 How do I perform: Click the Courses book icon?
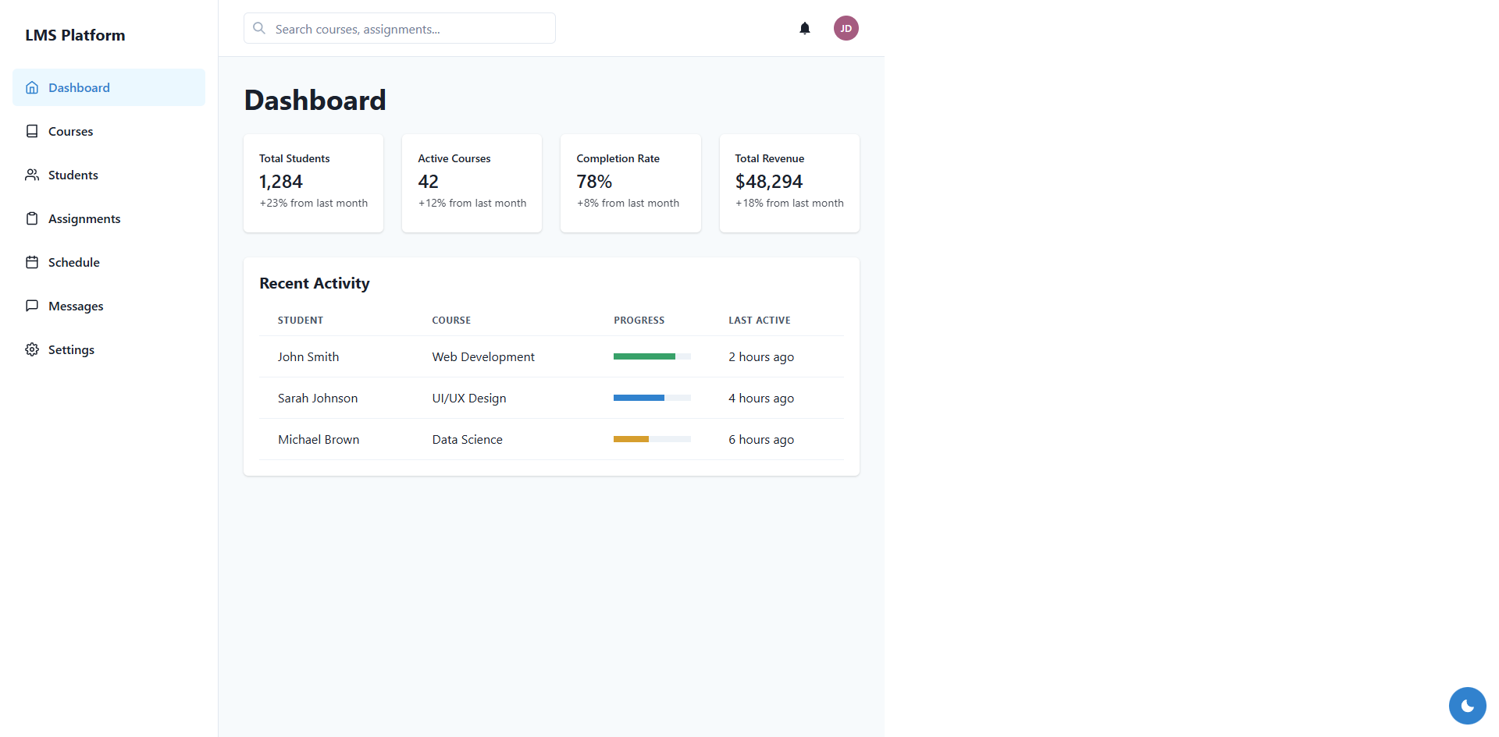coord(32,131)
